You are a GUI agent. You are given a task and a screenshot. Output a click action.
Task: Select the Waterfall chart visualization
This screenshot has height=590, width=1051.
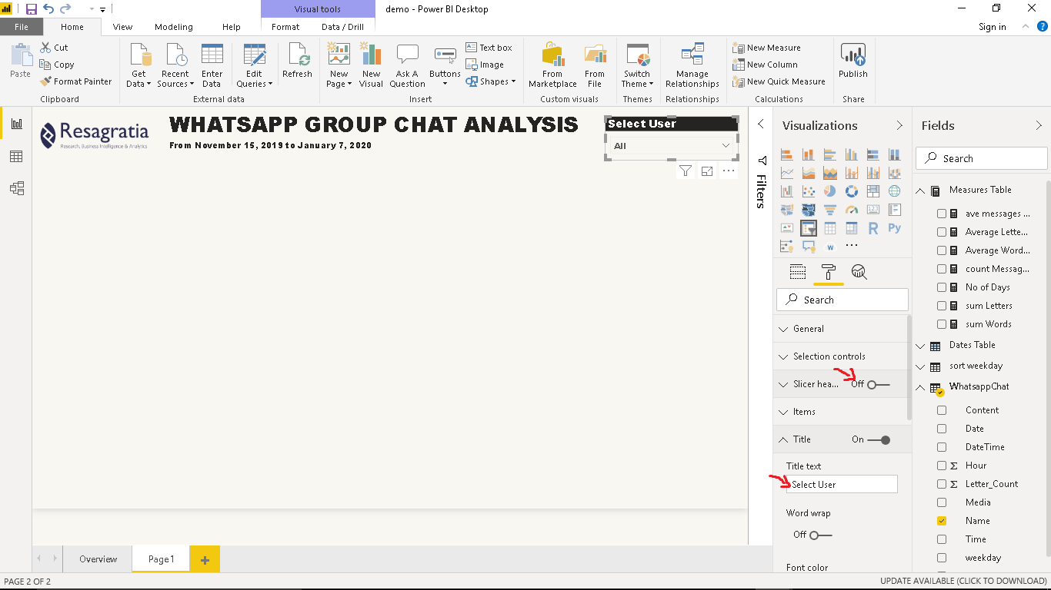point(786,191)
